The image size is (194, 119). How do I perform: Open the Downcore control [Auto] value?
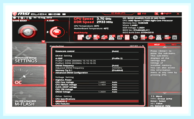pyautogui.click(x=115, y=51)
